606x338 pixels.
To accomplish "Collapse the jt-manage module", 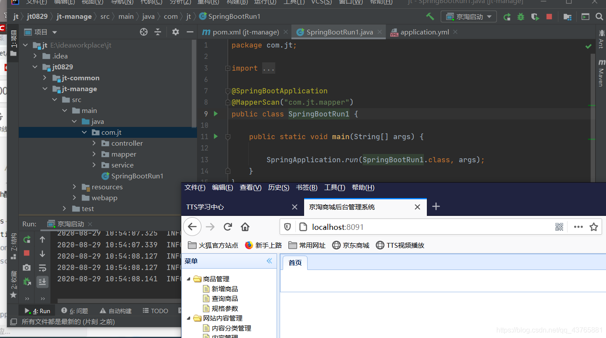I will pyautogui.click(x=45, y=89).
